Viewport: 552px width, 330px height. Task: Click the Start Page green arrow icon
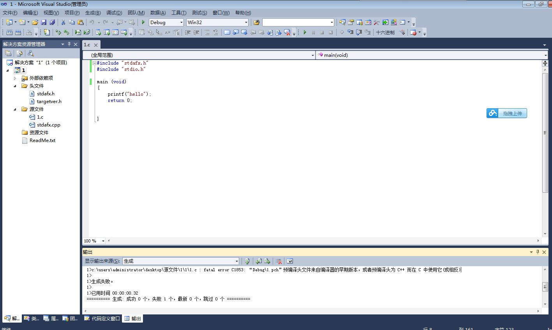(385, 22)
